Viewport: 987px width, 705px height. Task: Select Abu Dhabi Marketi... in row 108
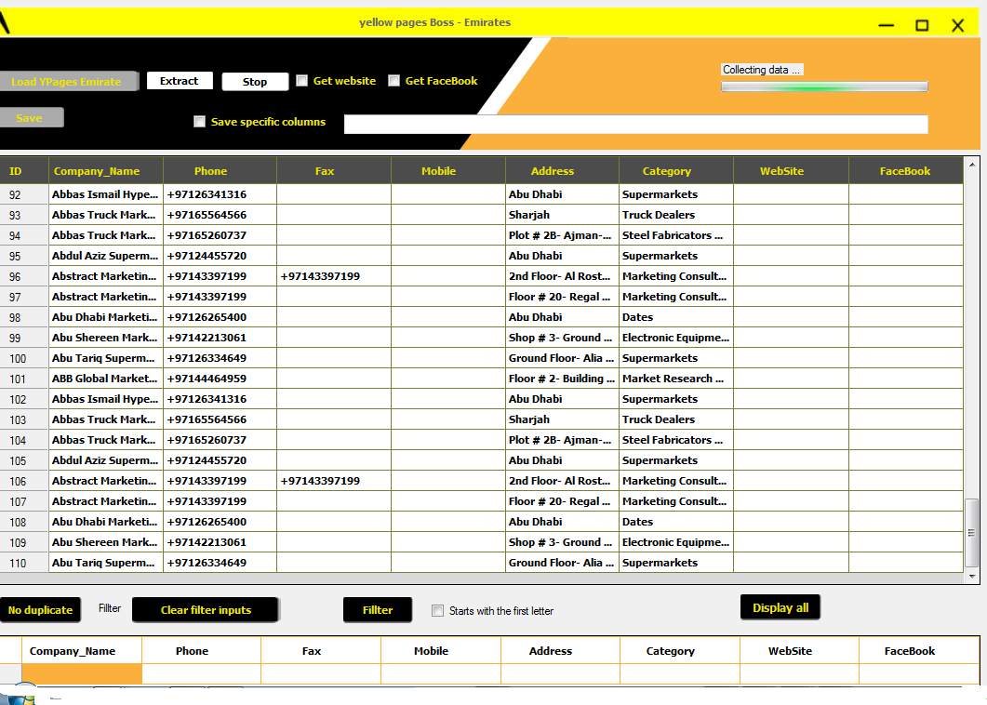106,522
